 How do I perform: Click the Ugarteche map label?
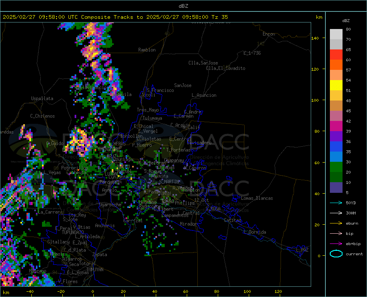click(110, 205)
